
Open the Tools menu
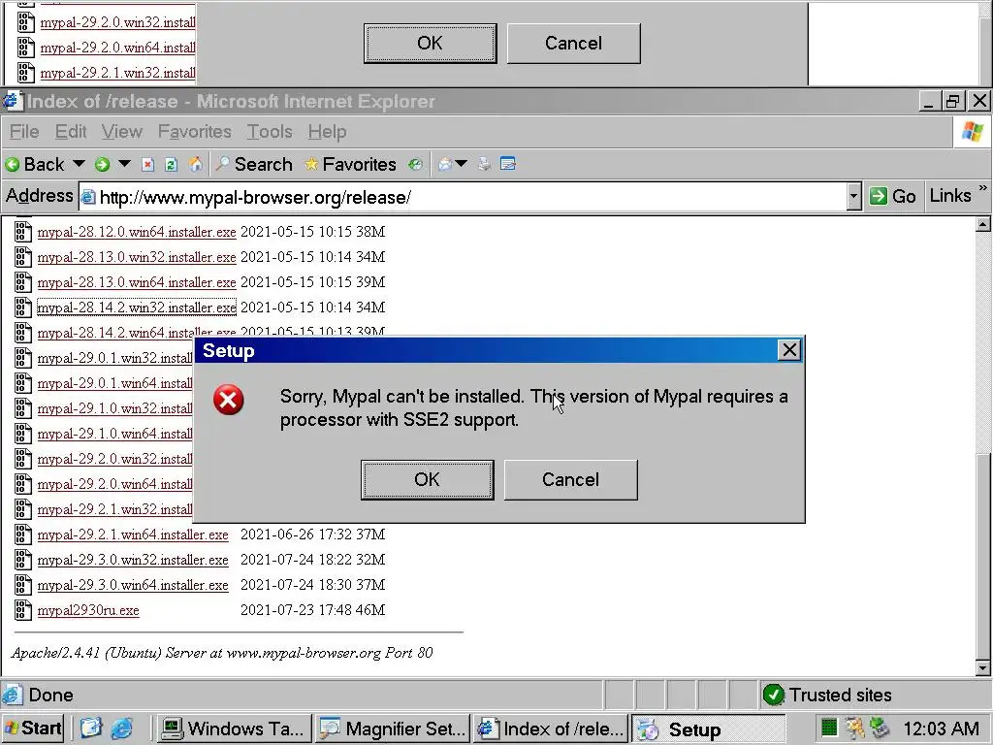[x=270, y=132]
